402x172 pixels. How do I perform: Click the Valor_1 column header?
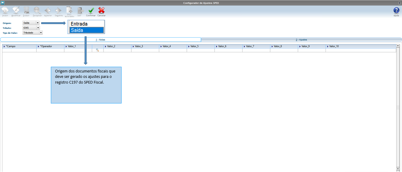[78, 46]
